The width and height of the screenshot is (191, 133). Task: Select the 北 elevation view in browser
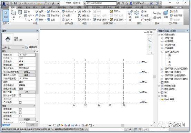(x=169, y=59)
